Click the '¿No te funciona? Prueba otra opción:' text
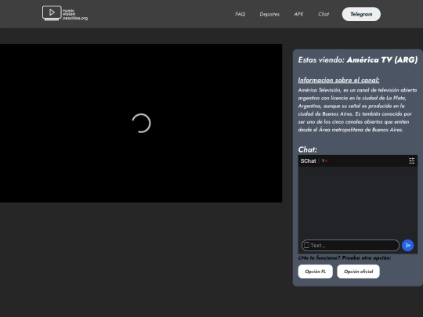Screen dimensions: 423x317 [345, 258]
